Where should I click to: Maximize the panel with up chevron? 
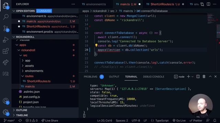[210, 77]
